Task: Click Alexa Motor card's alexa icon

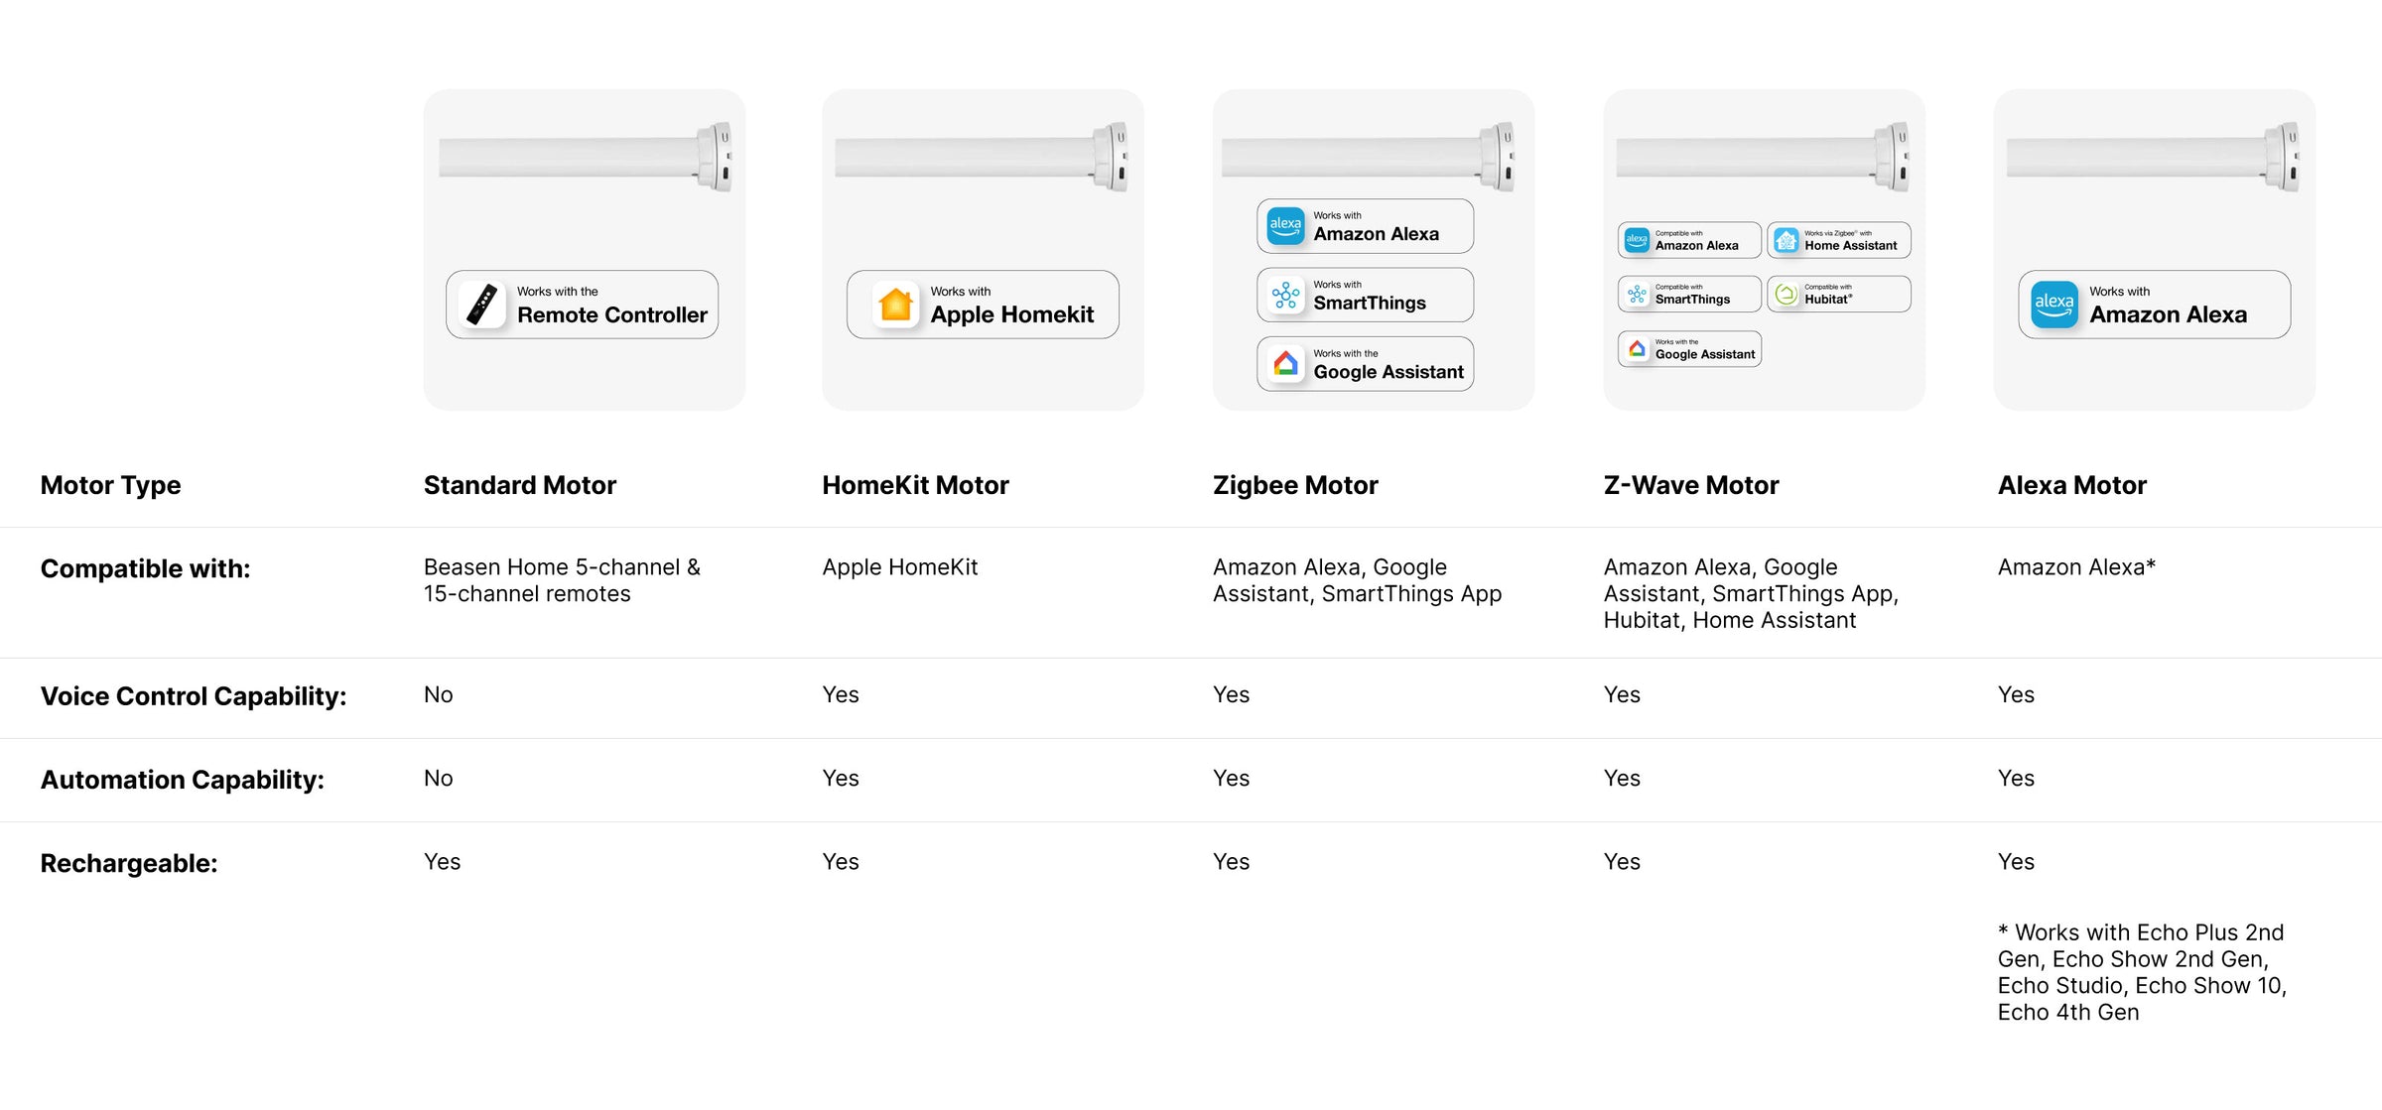Action: 2053,305
